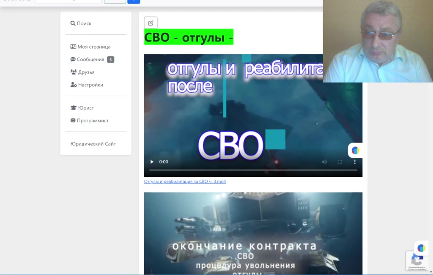Select the heading "СВО - отгулы -"
The width and height of the screenshot is (433, 275).
coord(189,37)
